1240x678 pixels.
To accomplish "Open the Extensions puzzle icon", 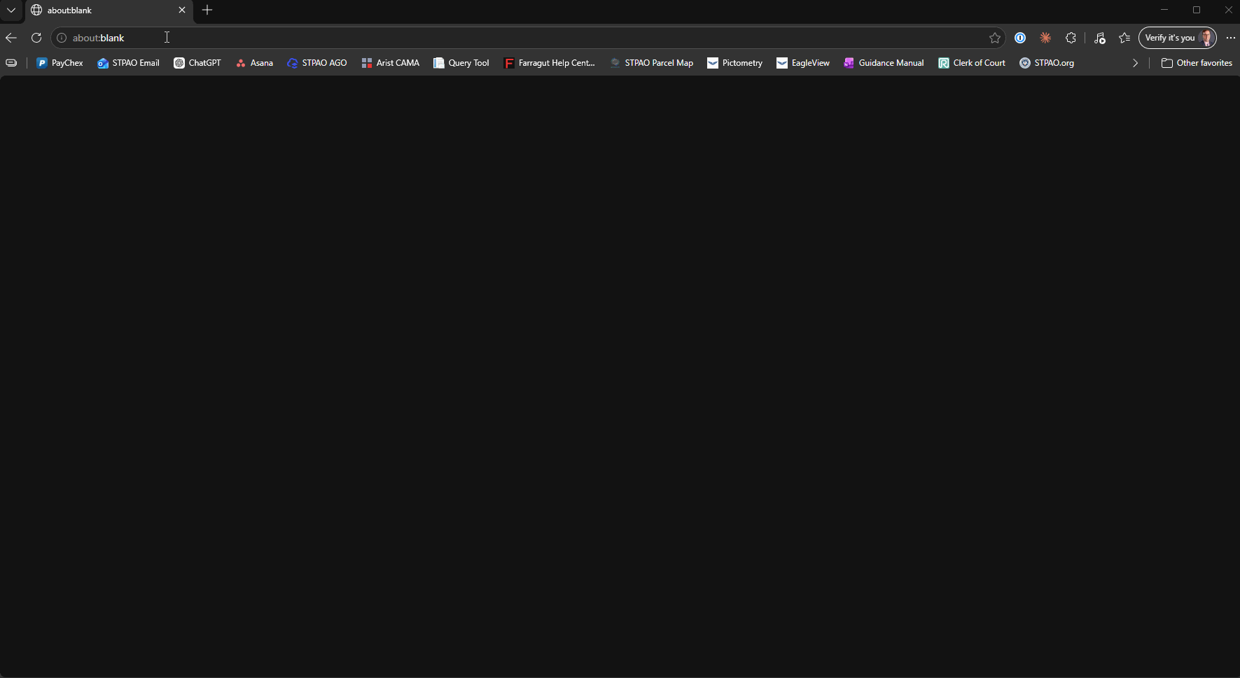I will [1071, 38].
